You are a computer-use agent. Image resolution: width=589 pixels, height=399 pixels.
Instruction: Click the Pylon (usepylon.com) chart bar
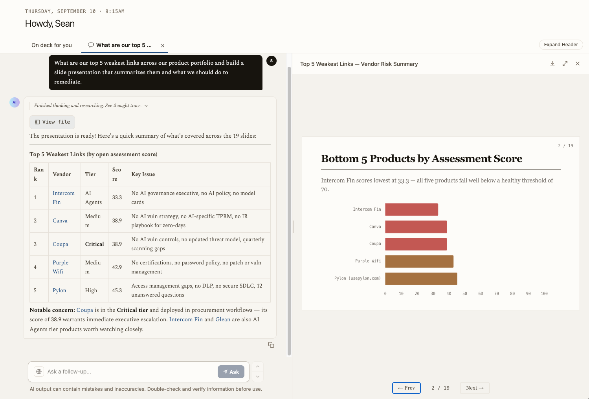pos(421,279)
